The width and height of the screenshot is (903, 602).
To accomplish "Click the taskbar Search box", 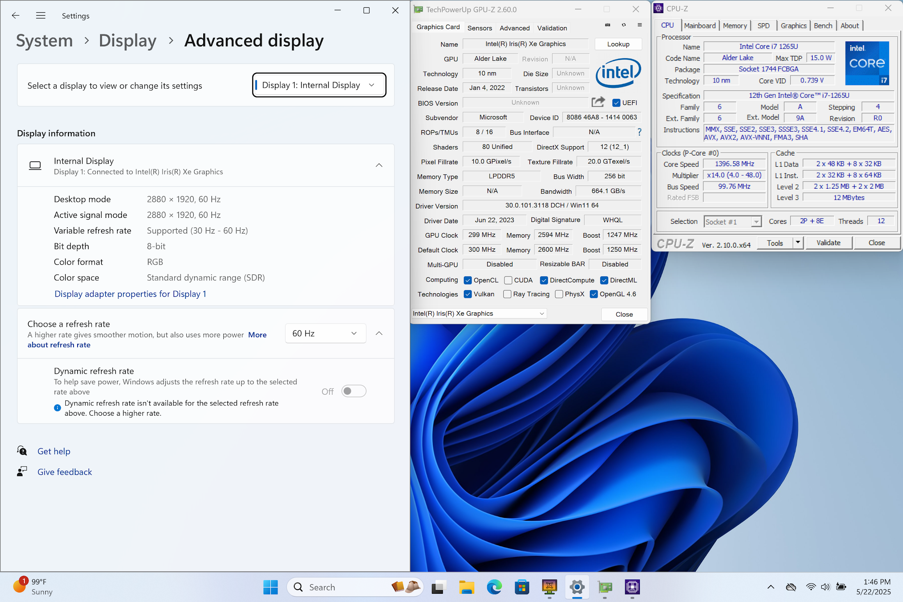I will [x=355, y=587].
